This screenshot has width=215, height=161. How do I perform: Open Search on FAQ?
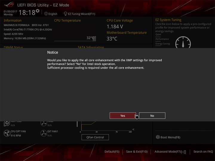coord(203,152)
